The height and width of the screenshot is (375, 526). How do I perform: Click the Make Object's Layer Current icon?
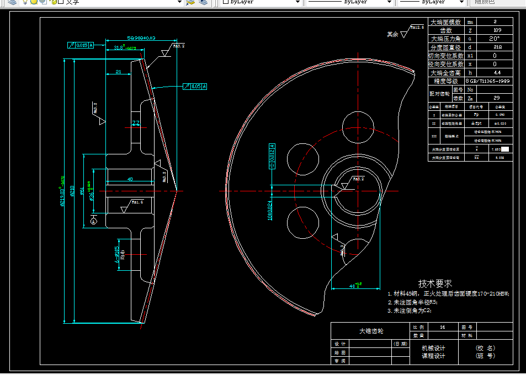(x=190, y=2)
